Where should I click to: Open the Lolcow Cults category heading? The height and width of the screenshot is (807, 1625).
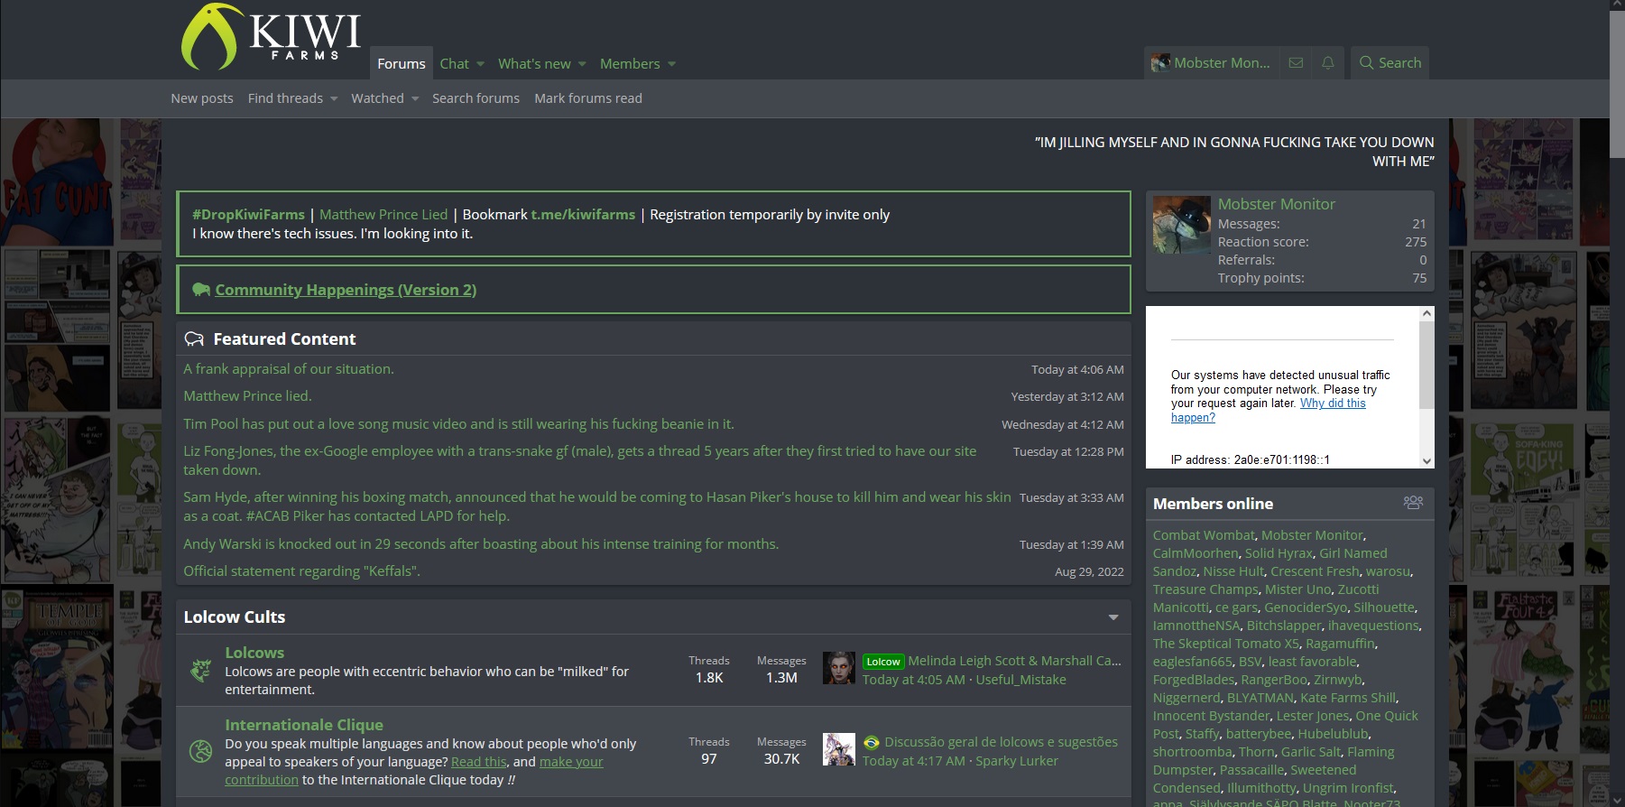point(235,617)
